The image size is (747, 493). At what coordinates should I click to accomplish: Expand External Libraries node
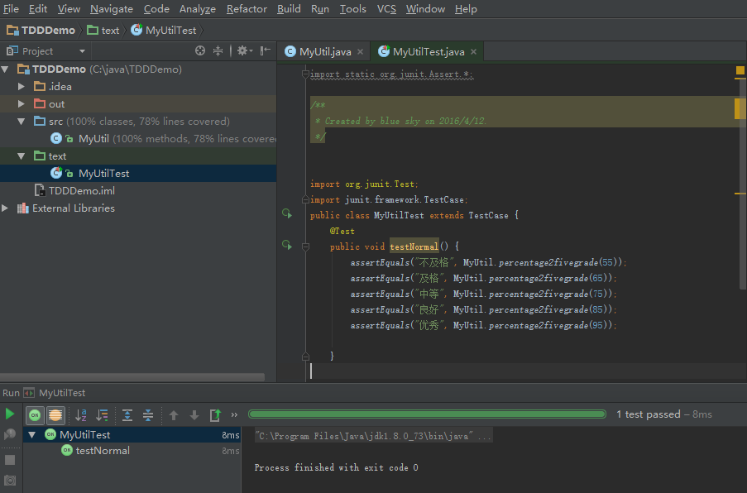5,208
